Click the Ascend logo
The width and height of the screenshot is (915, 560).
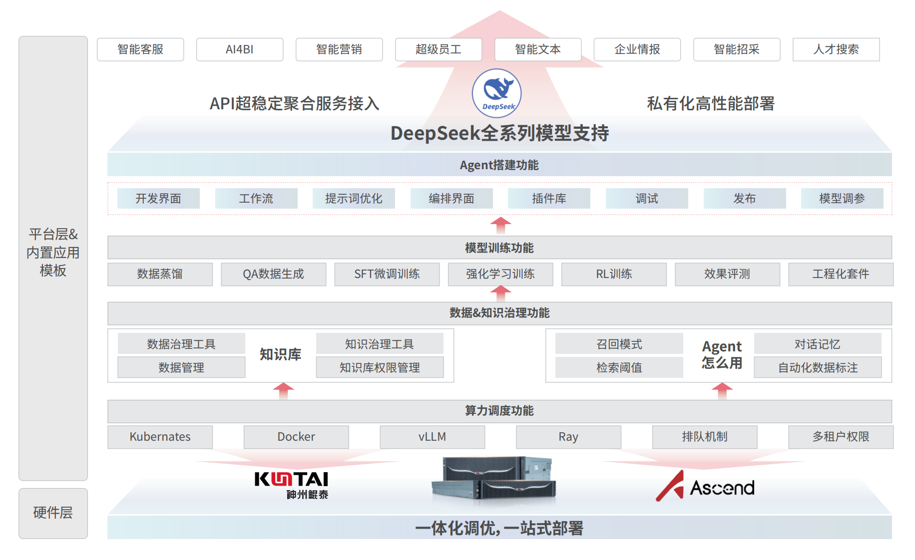(x=705, y=486)
